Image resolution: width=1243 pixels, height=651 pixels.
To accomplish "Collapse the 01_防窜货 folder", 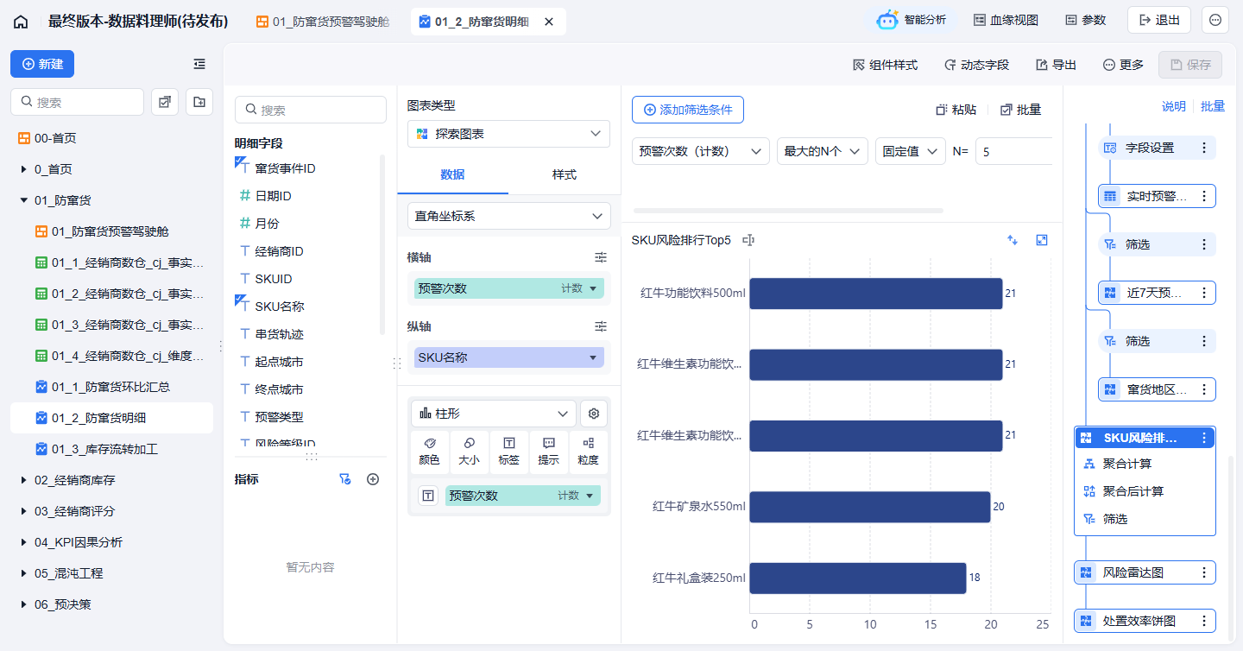I will 24,200.
